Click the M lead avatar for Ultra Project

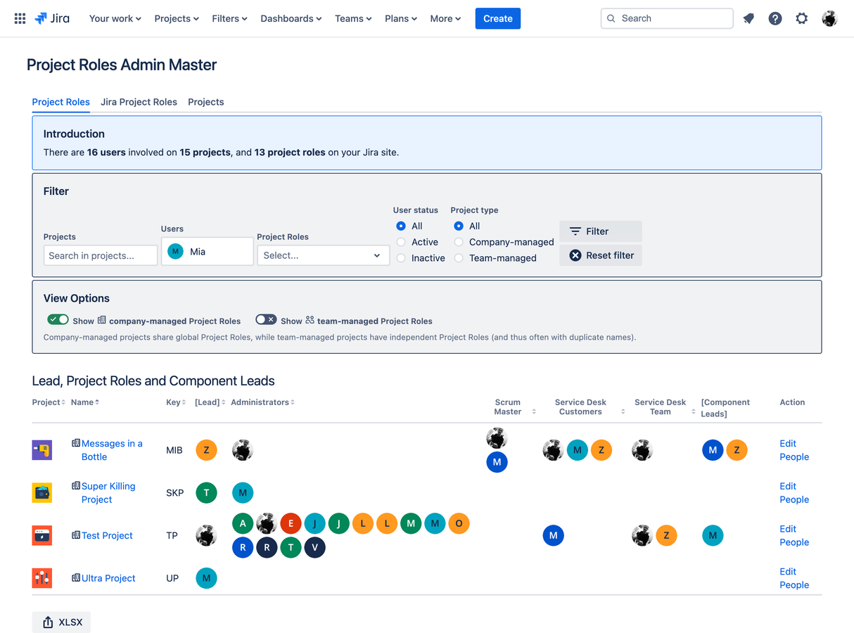(206, 578)
